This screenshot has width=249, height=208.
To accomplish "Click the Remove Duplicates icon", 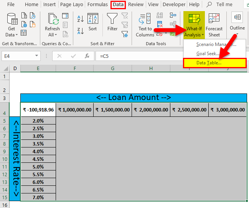I will [x=160, y=24].
